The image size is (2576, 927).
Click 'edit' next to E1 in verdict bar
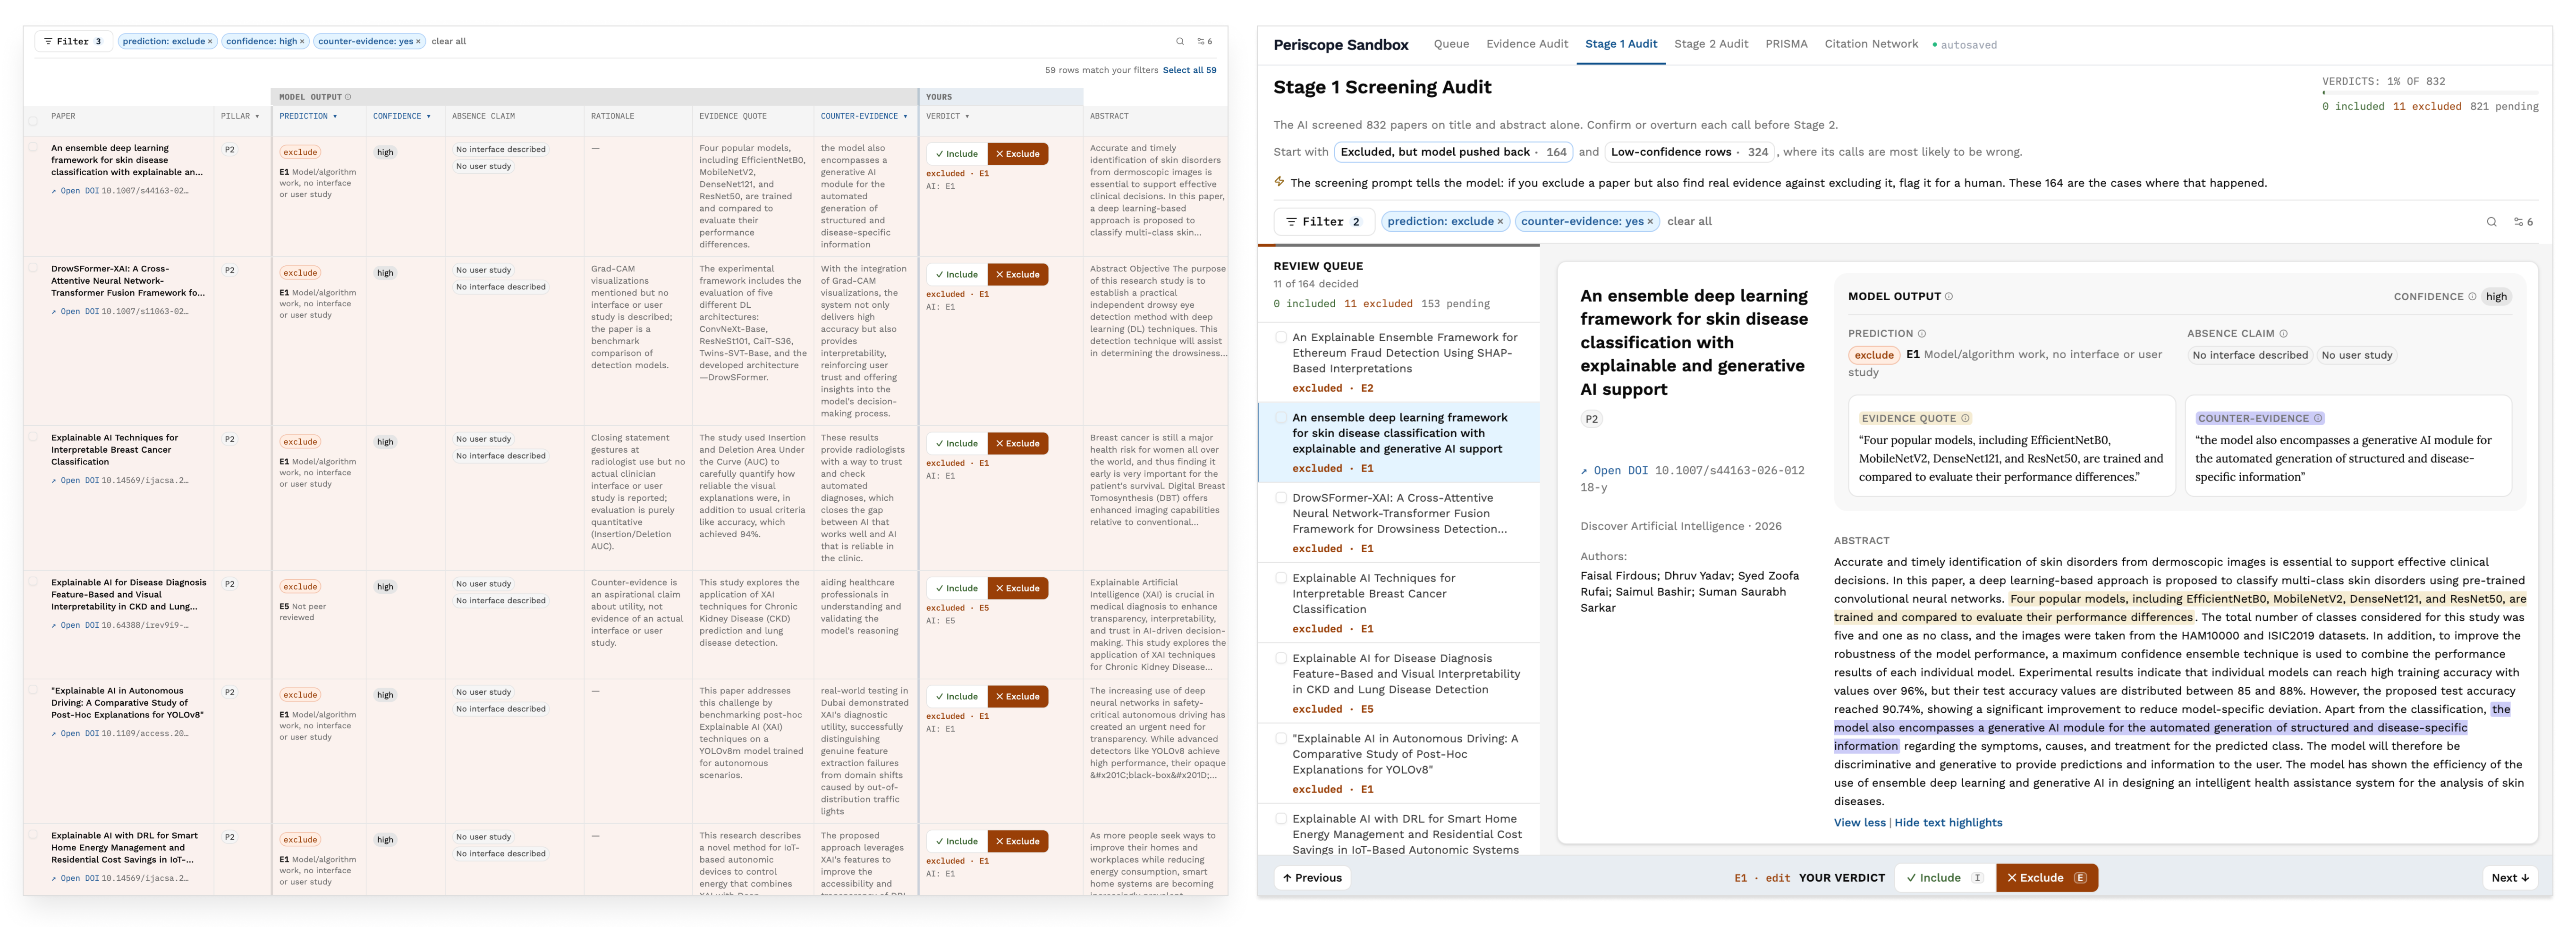click(1777, 878)
